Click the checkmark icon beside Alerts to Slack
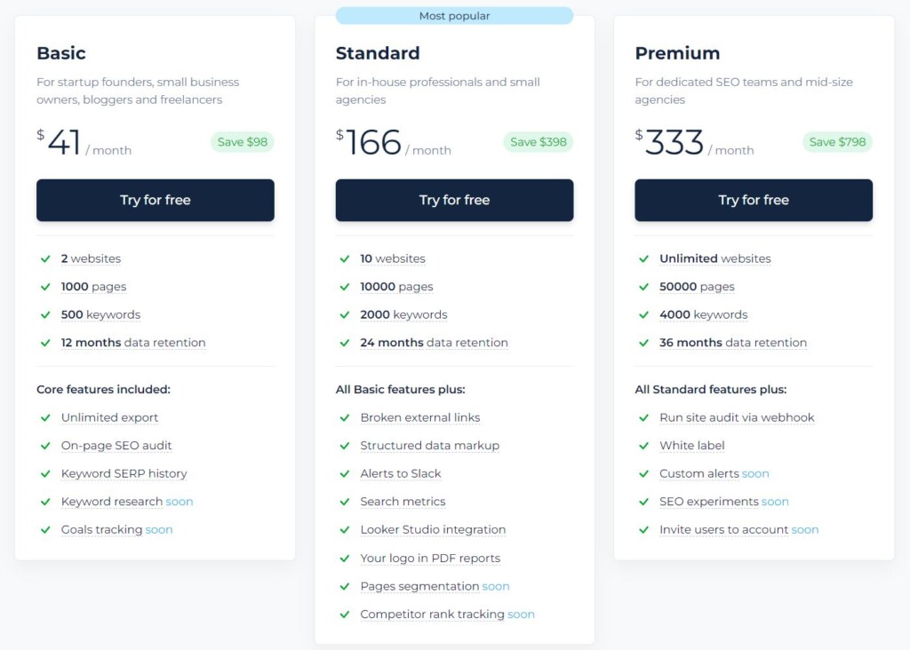 (x=344, y=474)
